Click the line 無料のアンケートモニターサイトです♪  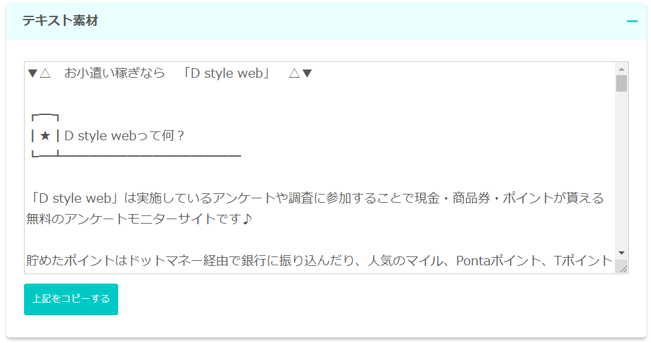(139, 219)
